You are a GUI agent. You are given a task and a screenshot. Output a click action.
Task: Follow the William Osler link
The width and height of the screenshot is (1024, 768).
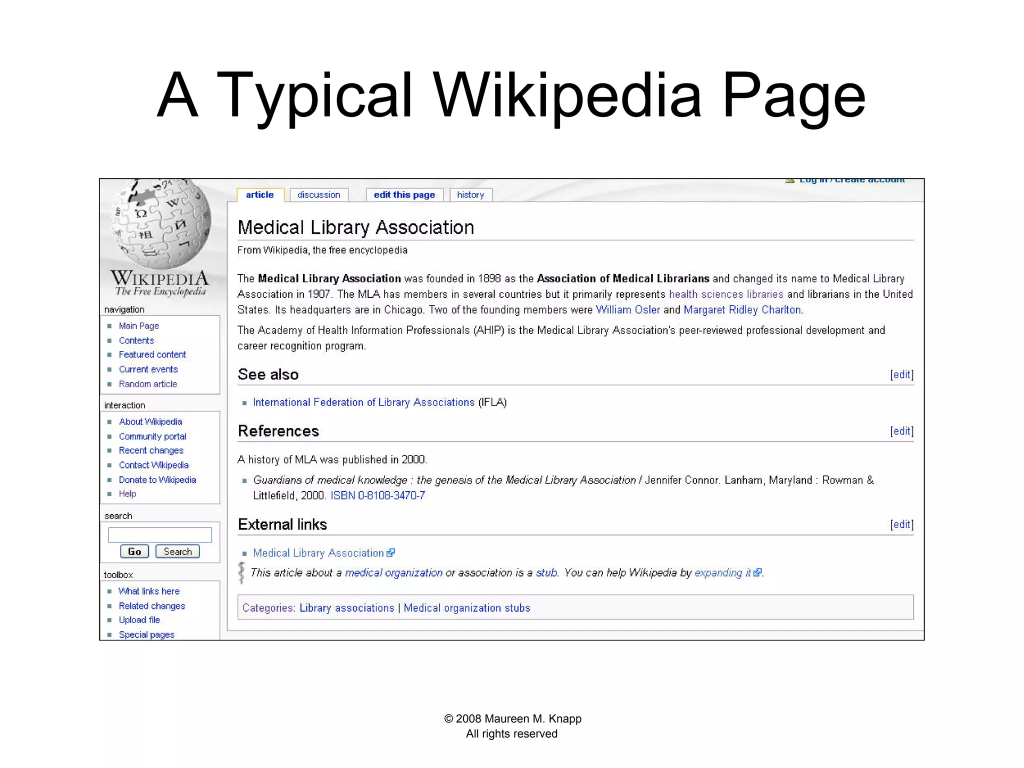pos(628,310)
